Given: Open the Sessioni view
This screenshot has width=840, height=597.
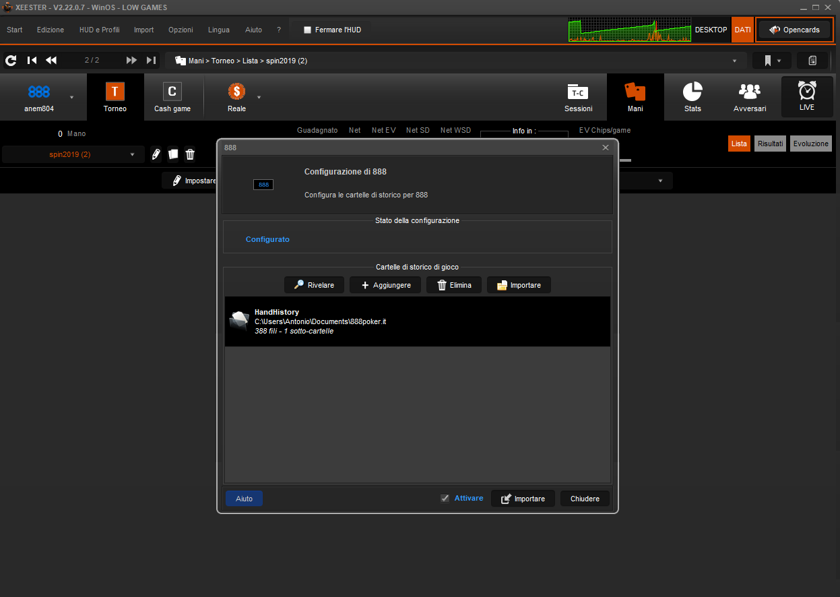Looking at the screenshot, I should tap(578, 97).
